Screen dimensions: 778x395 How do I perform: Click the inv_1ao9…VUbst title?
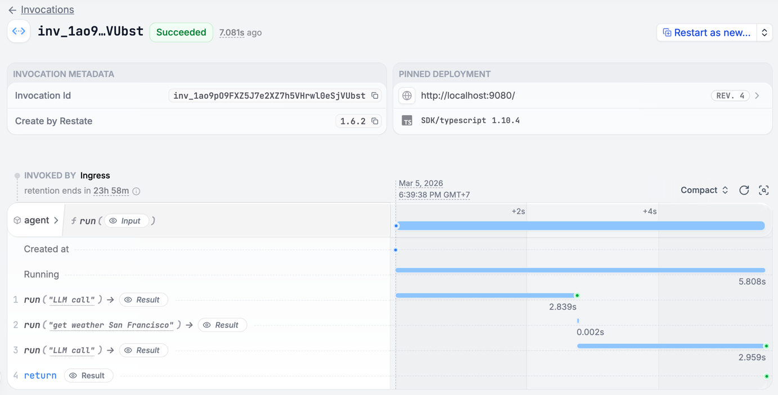coord(90,31)
